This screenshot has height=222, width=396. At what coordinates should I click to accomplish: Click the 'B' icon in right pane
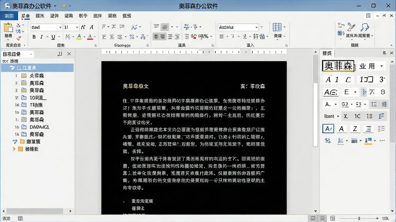pos(383,92)
